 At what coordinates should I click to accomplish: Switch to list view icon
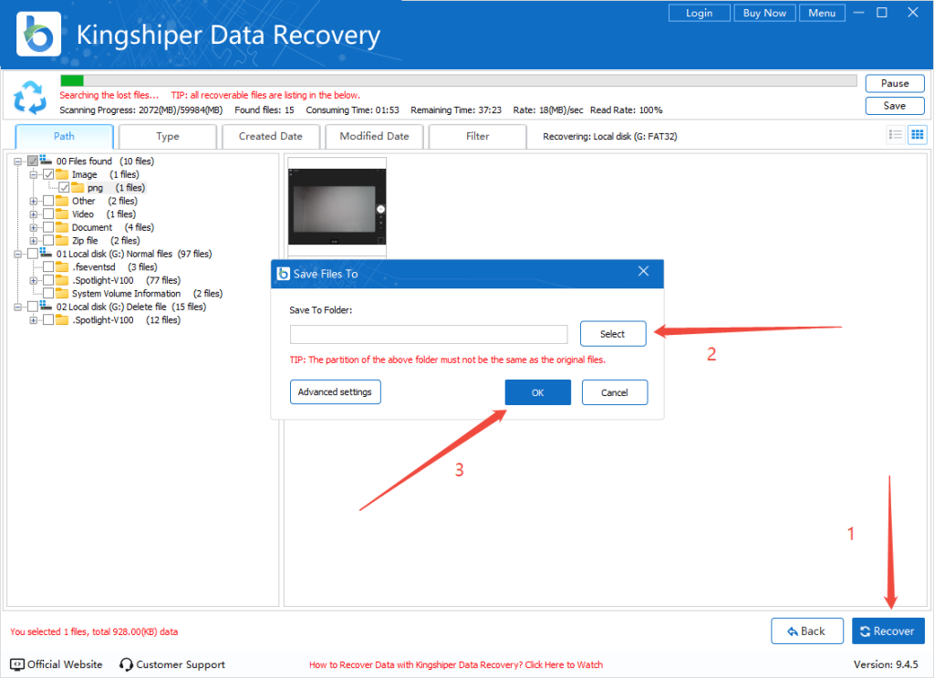coord(896,135)
